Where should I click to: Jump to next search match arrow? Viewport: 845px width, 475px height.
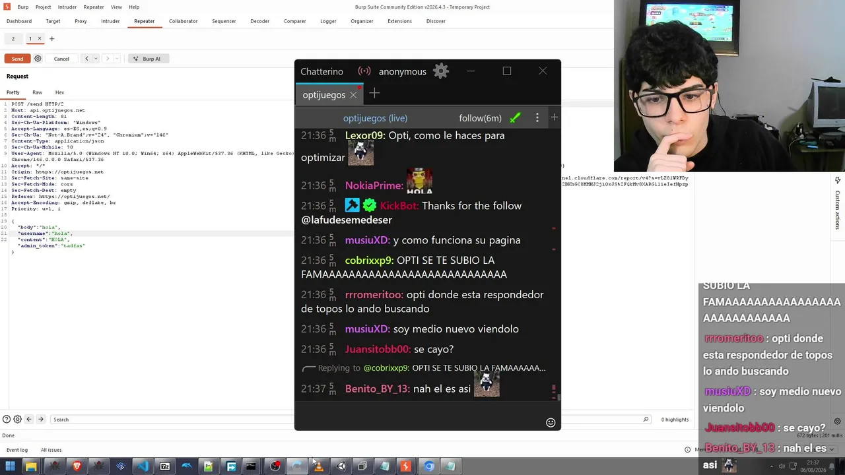click(x=41, y=420)
